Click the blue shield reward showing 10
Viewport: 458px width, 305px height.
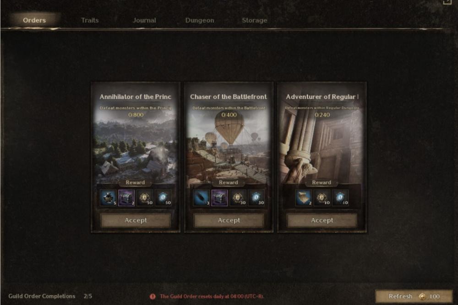click(340, 198)
